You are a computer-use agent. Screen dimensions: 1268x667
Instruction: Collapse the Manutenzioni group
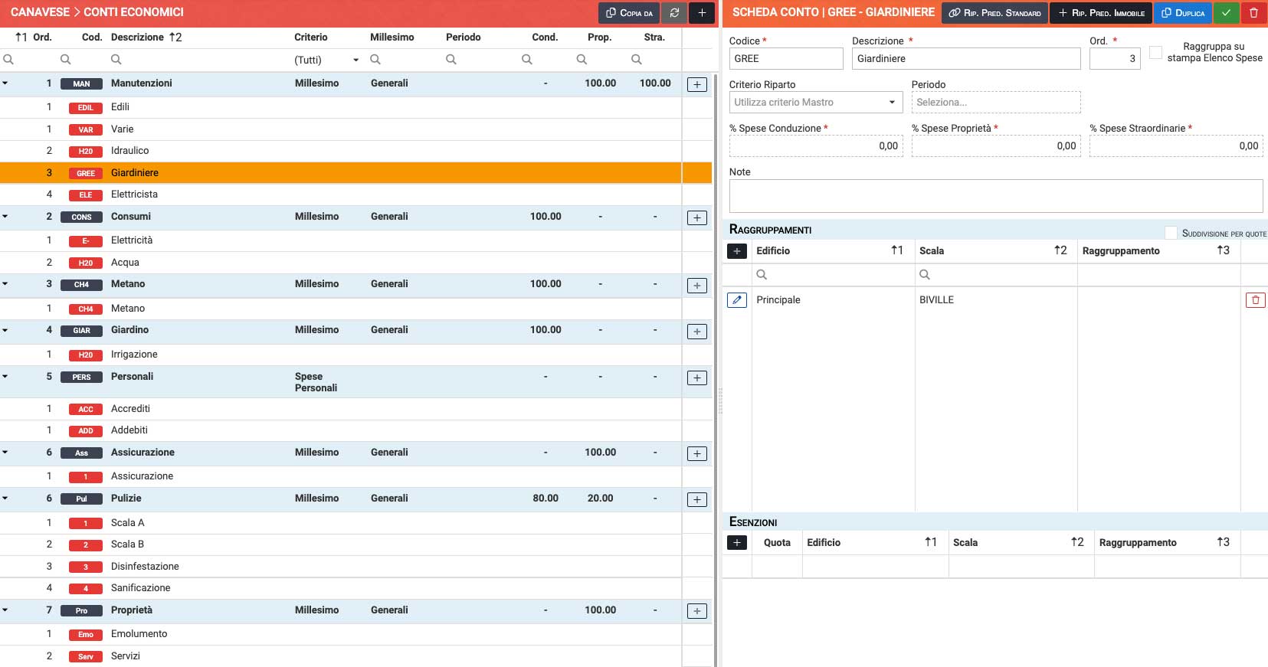pos(5,83)
